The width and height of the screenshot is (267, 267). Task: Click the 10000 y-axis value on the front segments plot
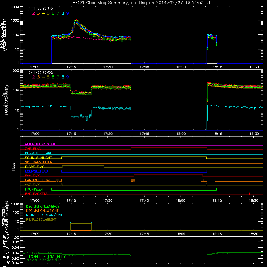click(14, 7)
